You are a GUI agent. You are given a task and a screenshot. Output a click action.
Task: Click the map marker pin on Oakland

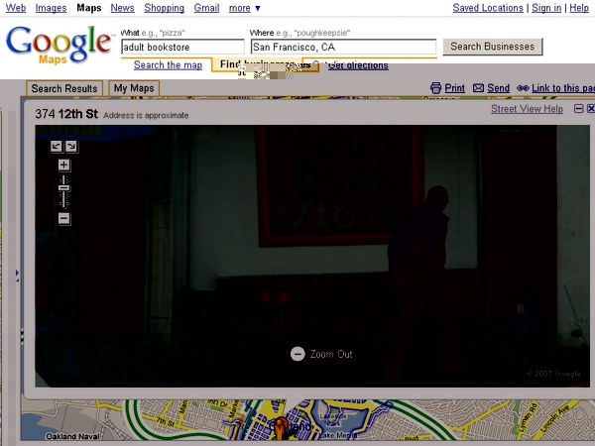click(282, 427)
